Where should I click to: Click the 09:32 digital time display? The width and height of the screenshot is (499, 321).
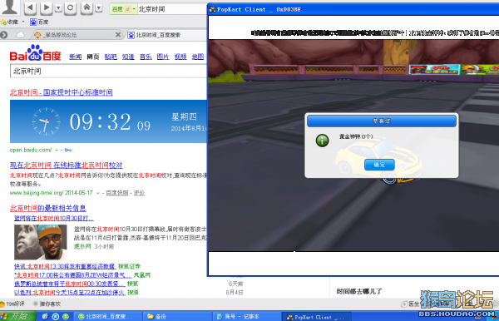(100, 121)
